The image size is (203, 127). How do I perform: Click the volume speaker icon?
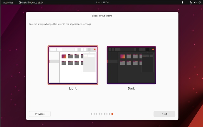(x=195, y=2)
